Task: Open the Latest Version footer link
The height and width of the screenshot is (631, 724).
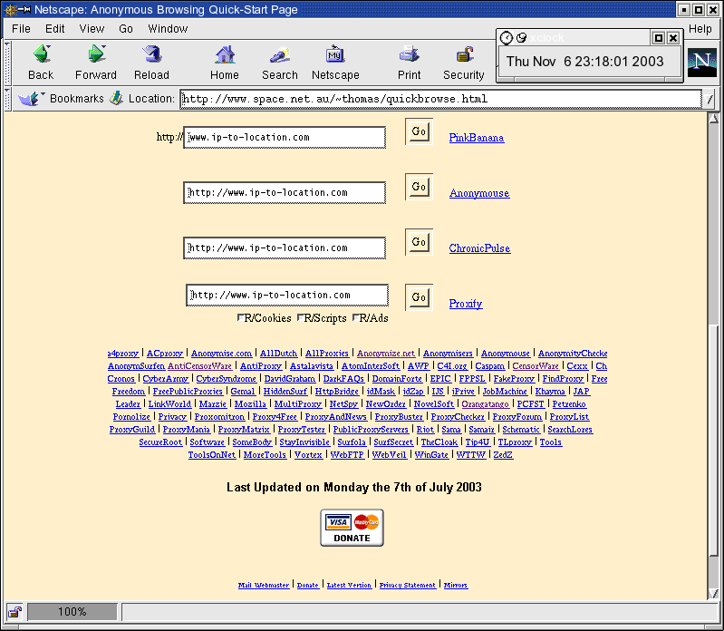Action: pyautogui.click(x=349, y=586)
